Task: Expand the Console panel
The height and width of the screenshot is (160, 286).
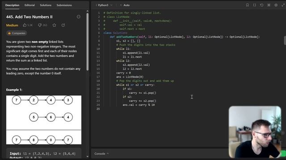Action: [x=101, y=153]
